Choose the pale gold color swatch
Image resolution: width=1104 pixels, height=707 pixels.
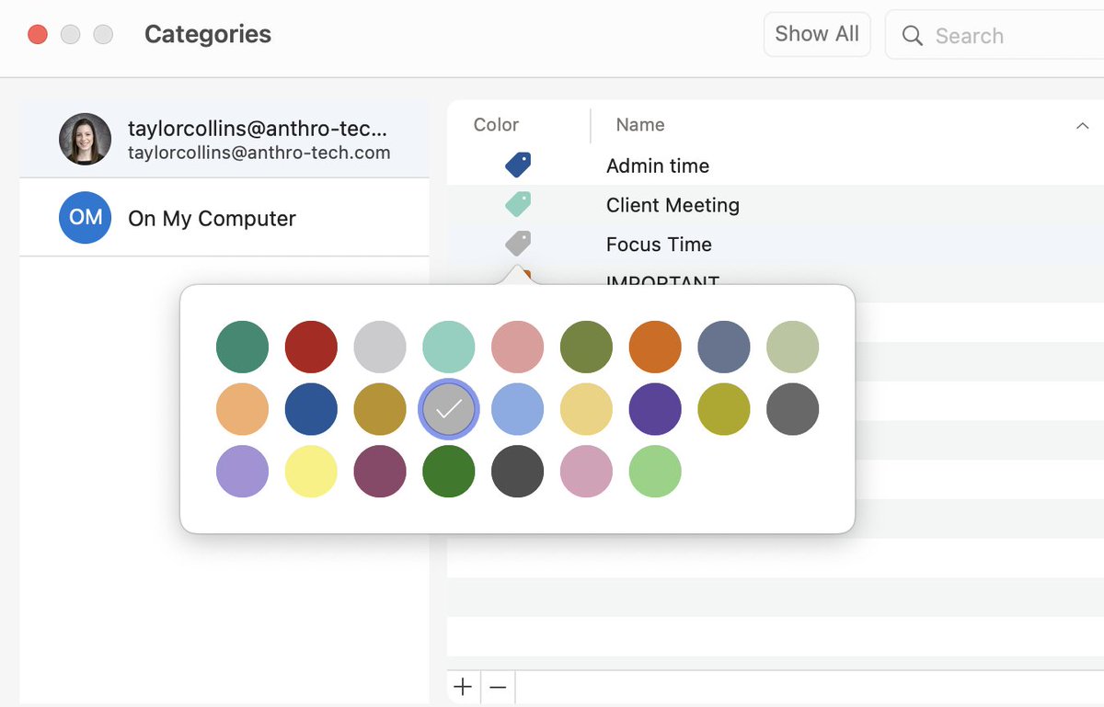(x=586, y=409)
